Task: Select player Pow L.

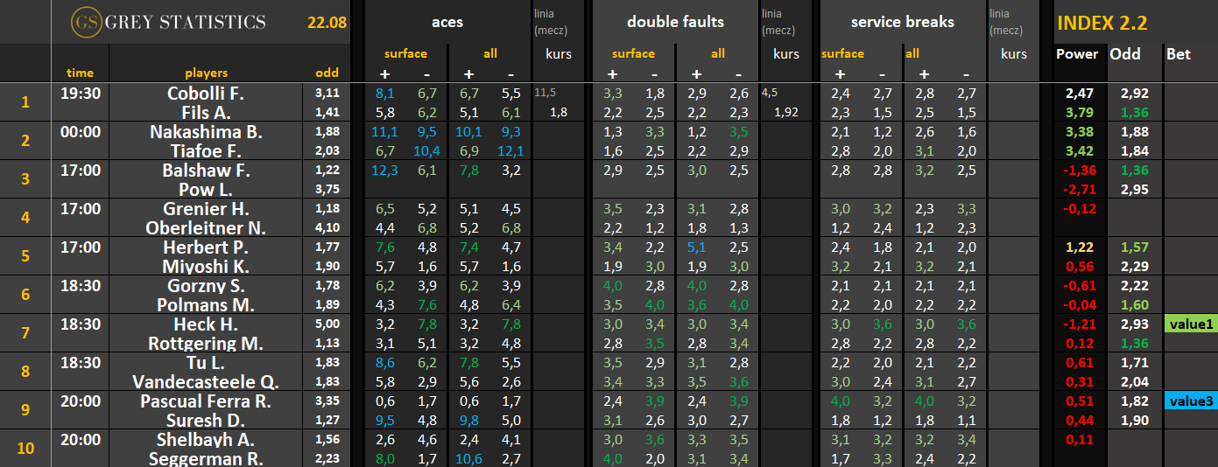Action: (x=206, y=189)
